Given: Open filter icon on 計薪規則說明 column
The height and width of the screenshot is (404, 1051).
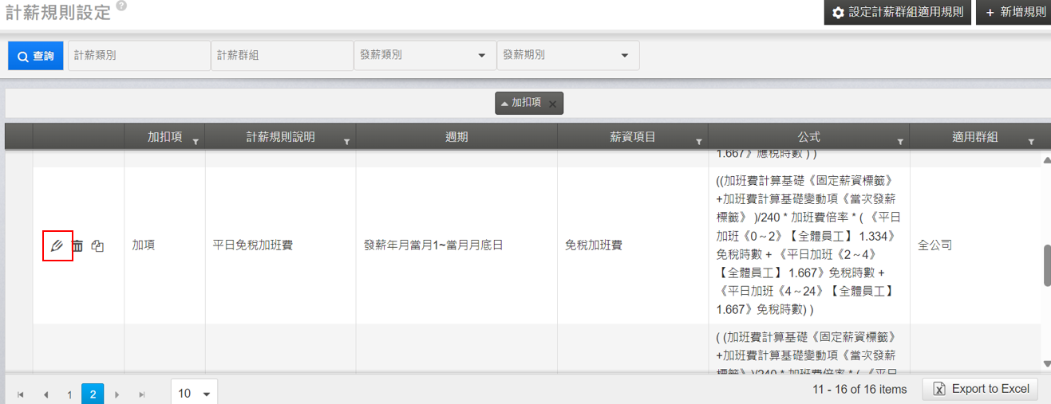Looking at the screenshot, I should point(346,141).
